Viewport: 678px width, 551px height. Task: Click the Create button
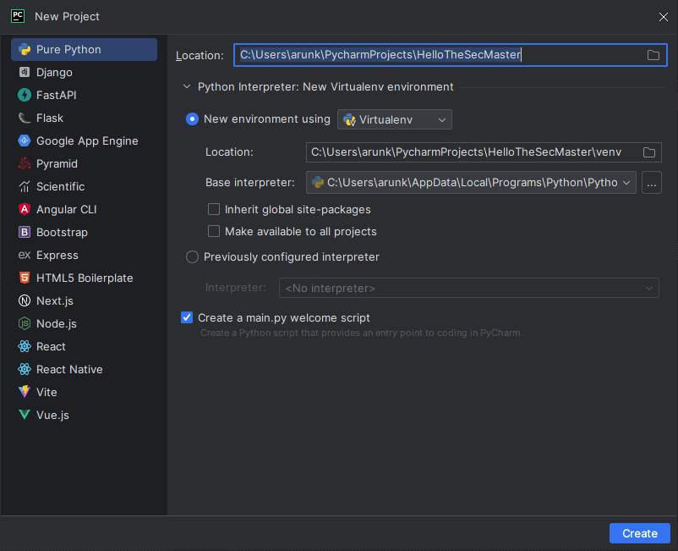click(639, 533)
